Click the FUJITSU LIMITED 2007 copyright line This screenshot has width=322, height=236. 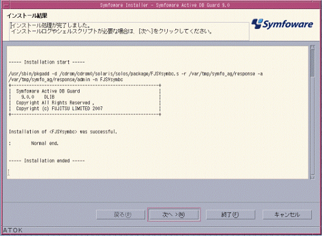coord(59,109)
